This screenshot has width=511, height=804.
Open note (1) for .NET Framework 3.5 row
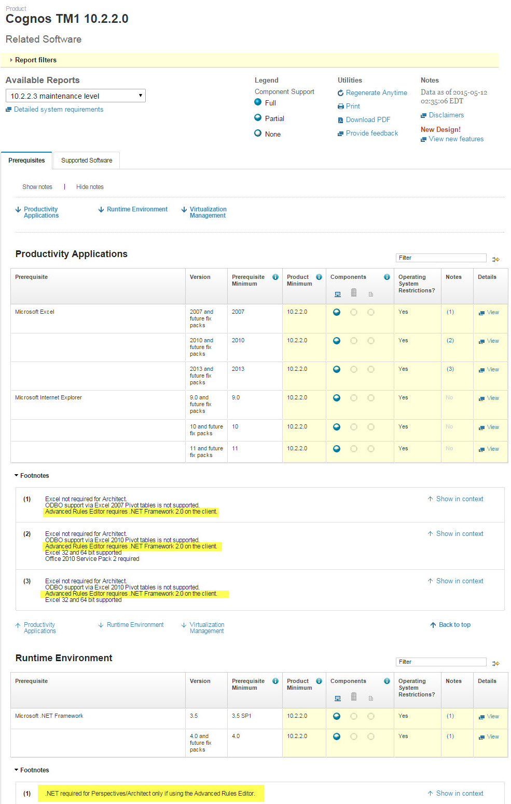coord(450,716)
